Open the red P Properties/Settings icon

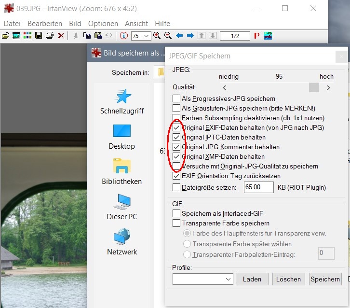256,36
